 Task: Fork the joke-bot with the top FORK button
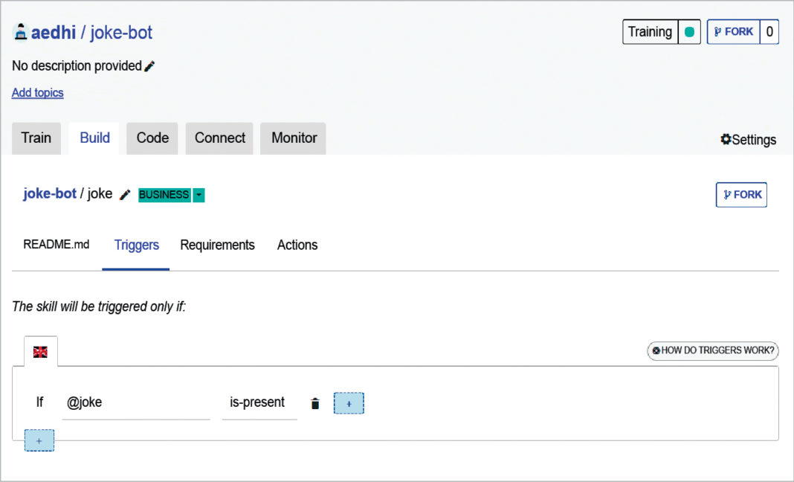733,31
